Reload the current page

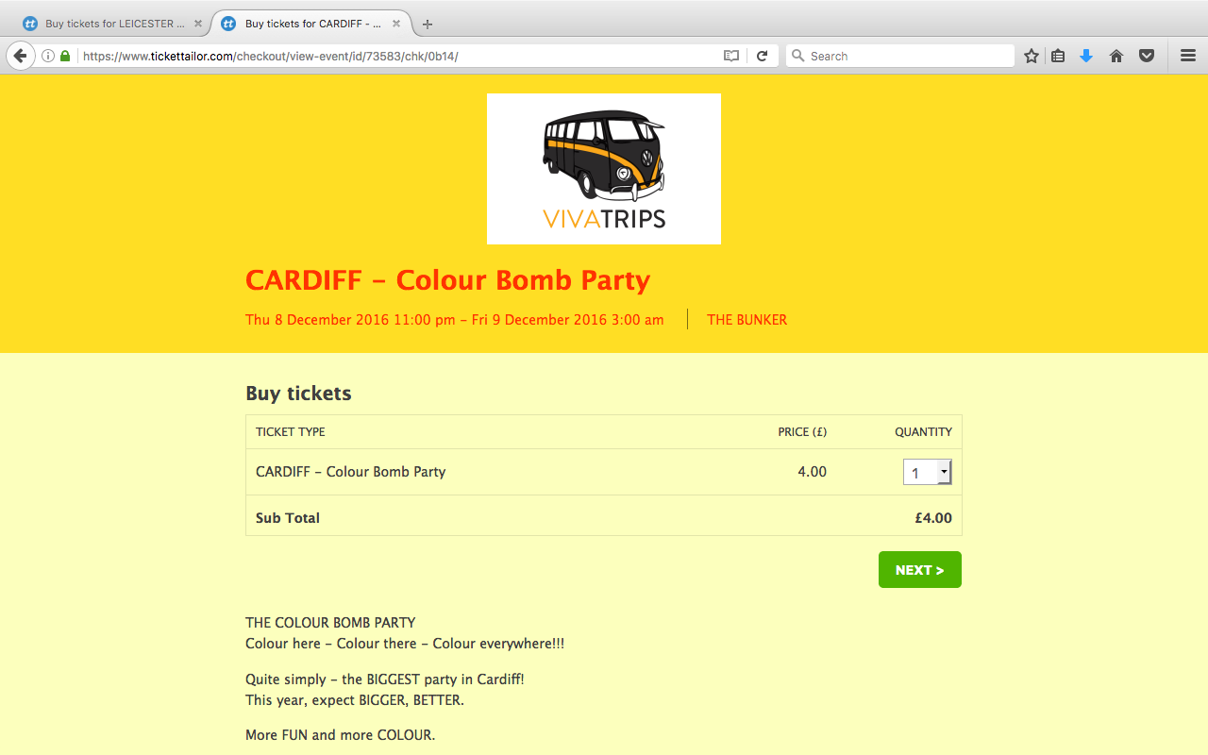point(763,56)
